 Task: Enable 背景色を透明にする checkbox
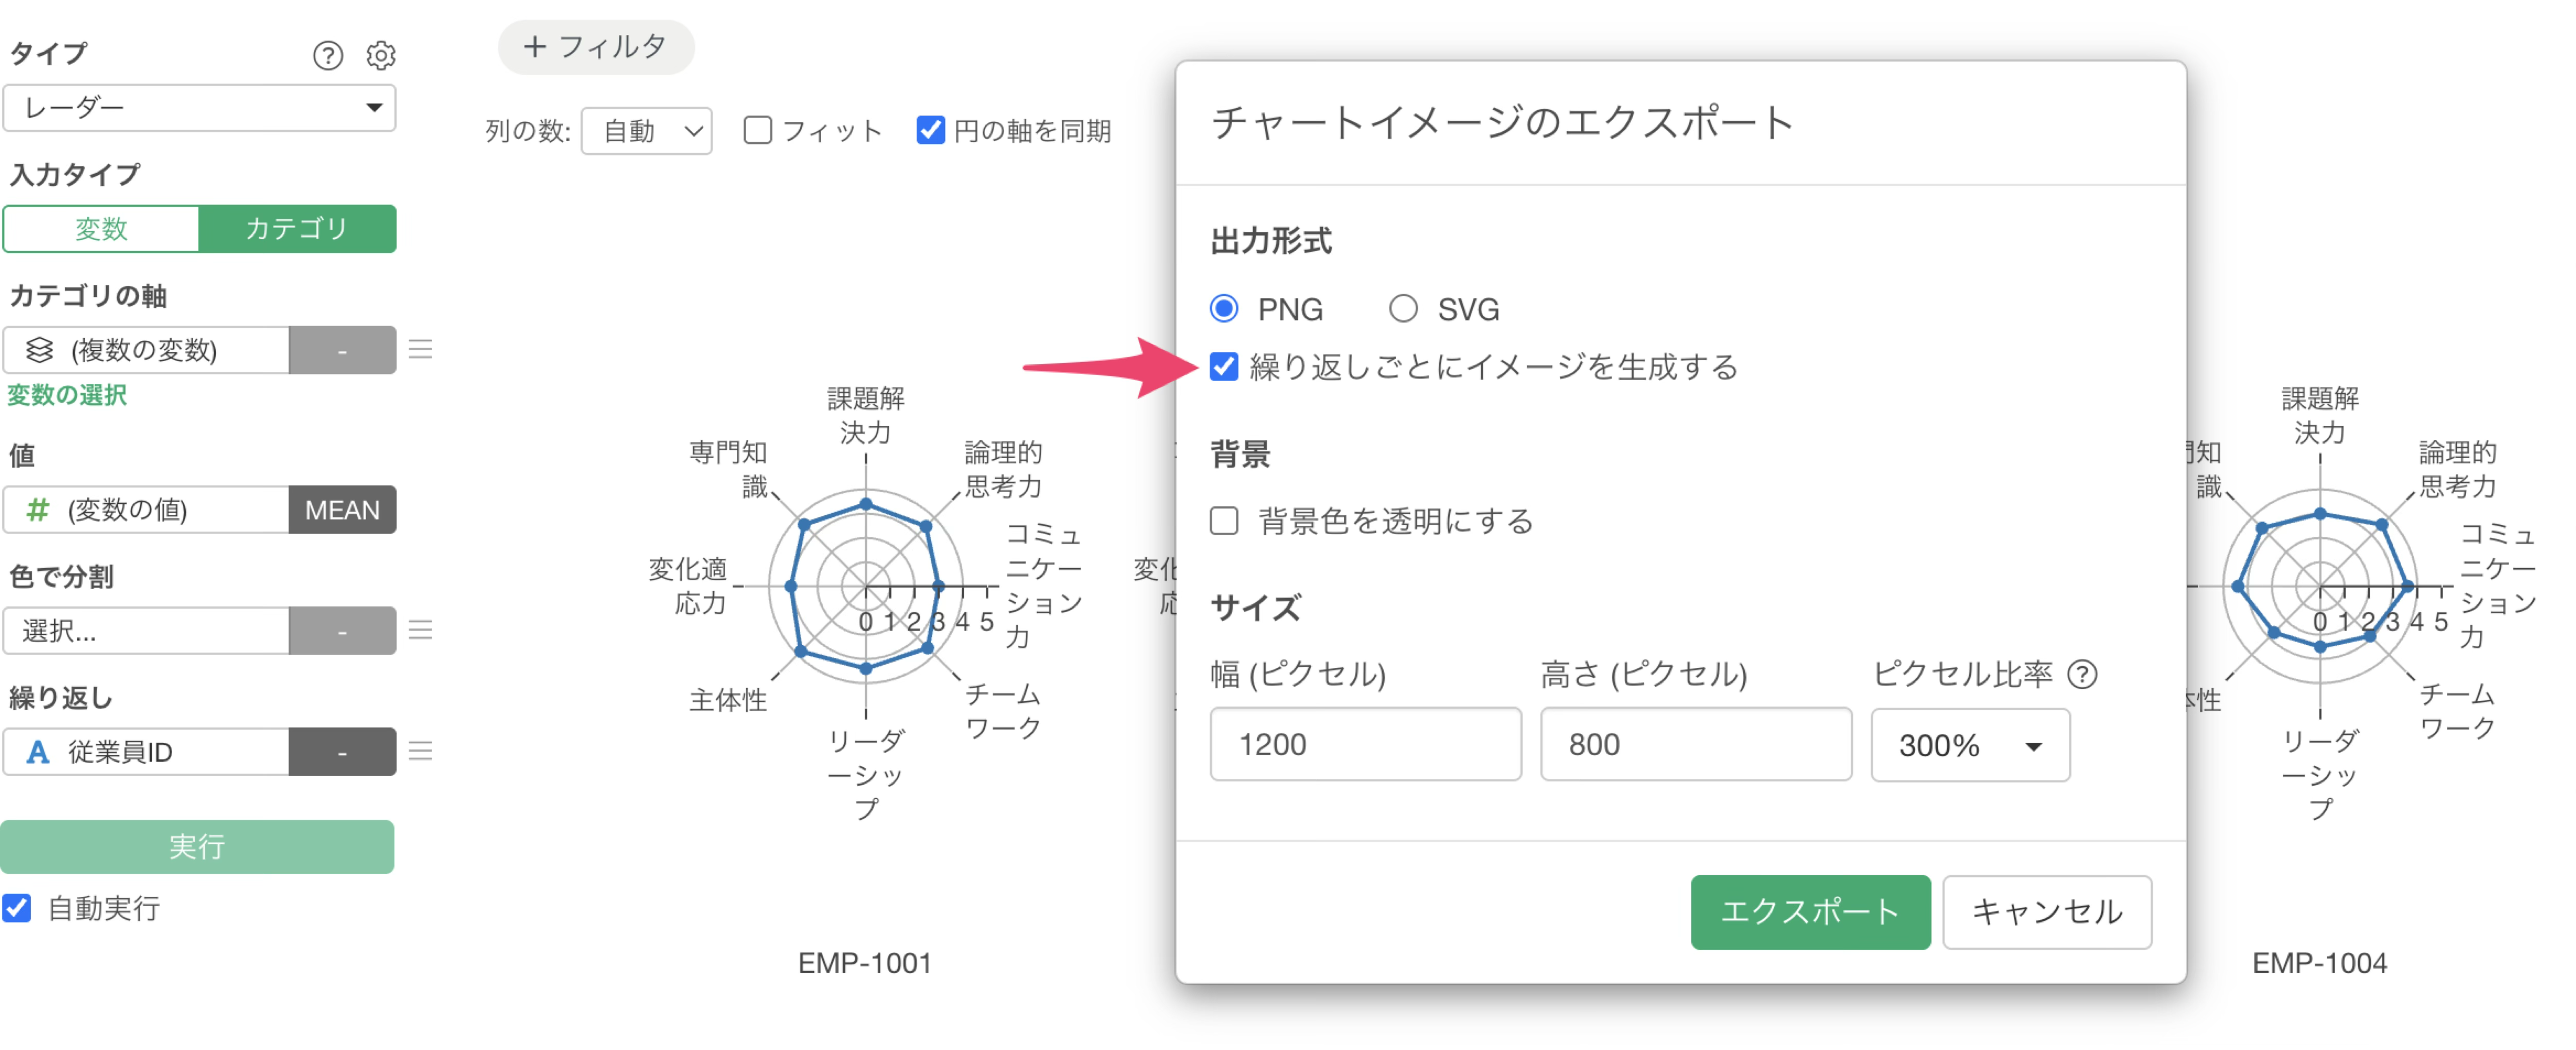(1224, 520)
